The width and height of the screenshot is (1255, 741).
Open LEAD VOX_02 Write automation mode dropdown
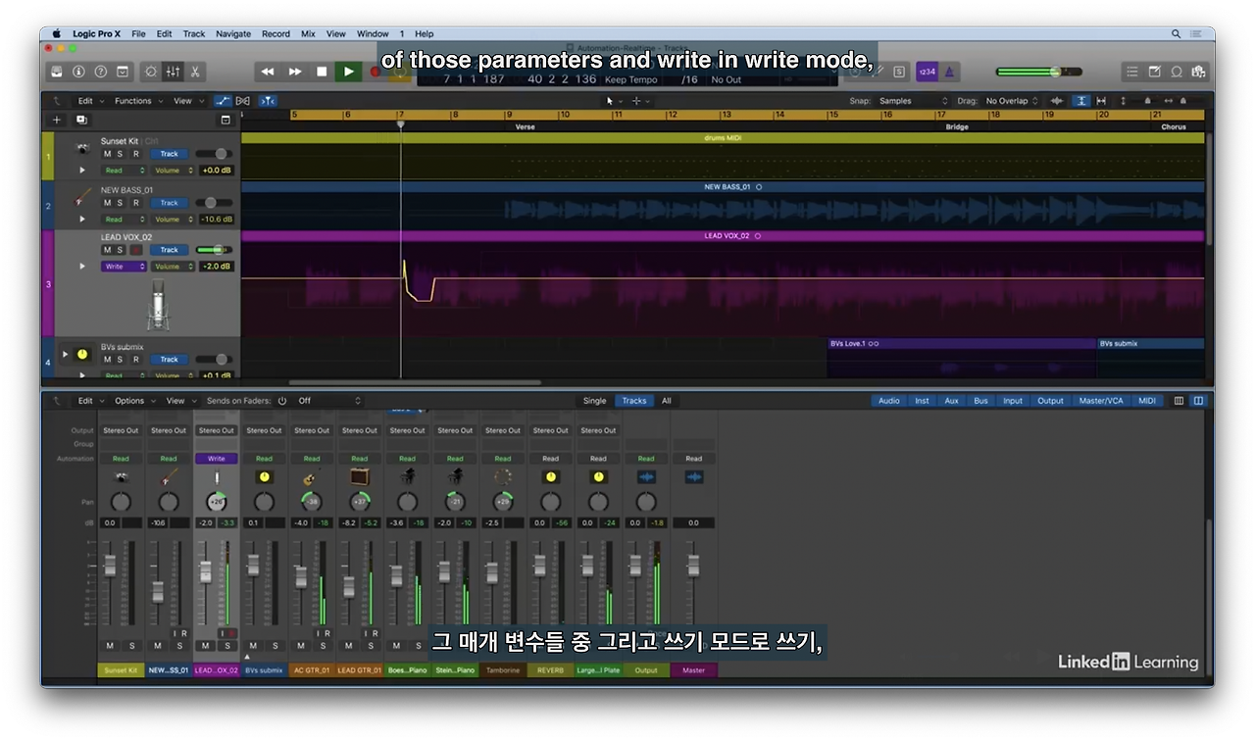124,267
